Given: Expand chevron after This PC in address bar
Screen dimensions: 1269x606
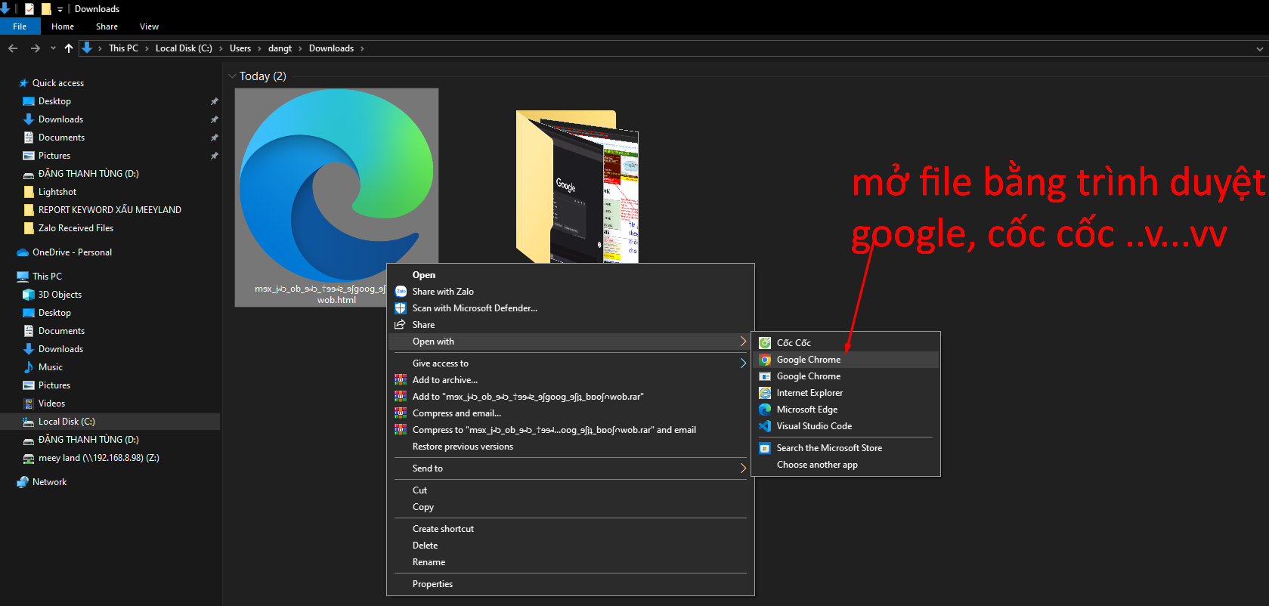Looking at the screenshot, I should (147, 48).
